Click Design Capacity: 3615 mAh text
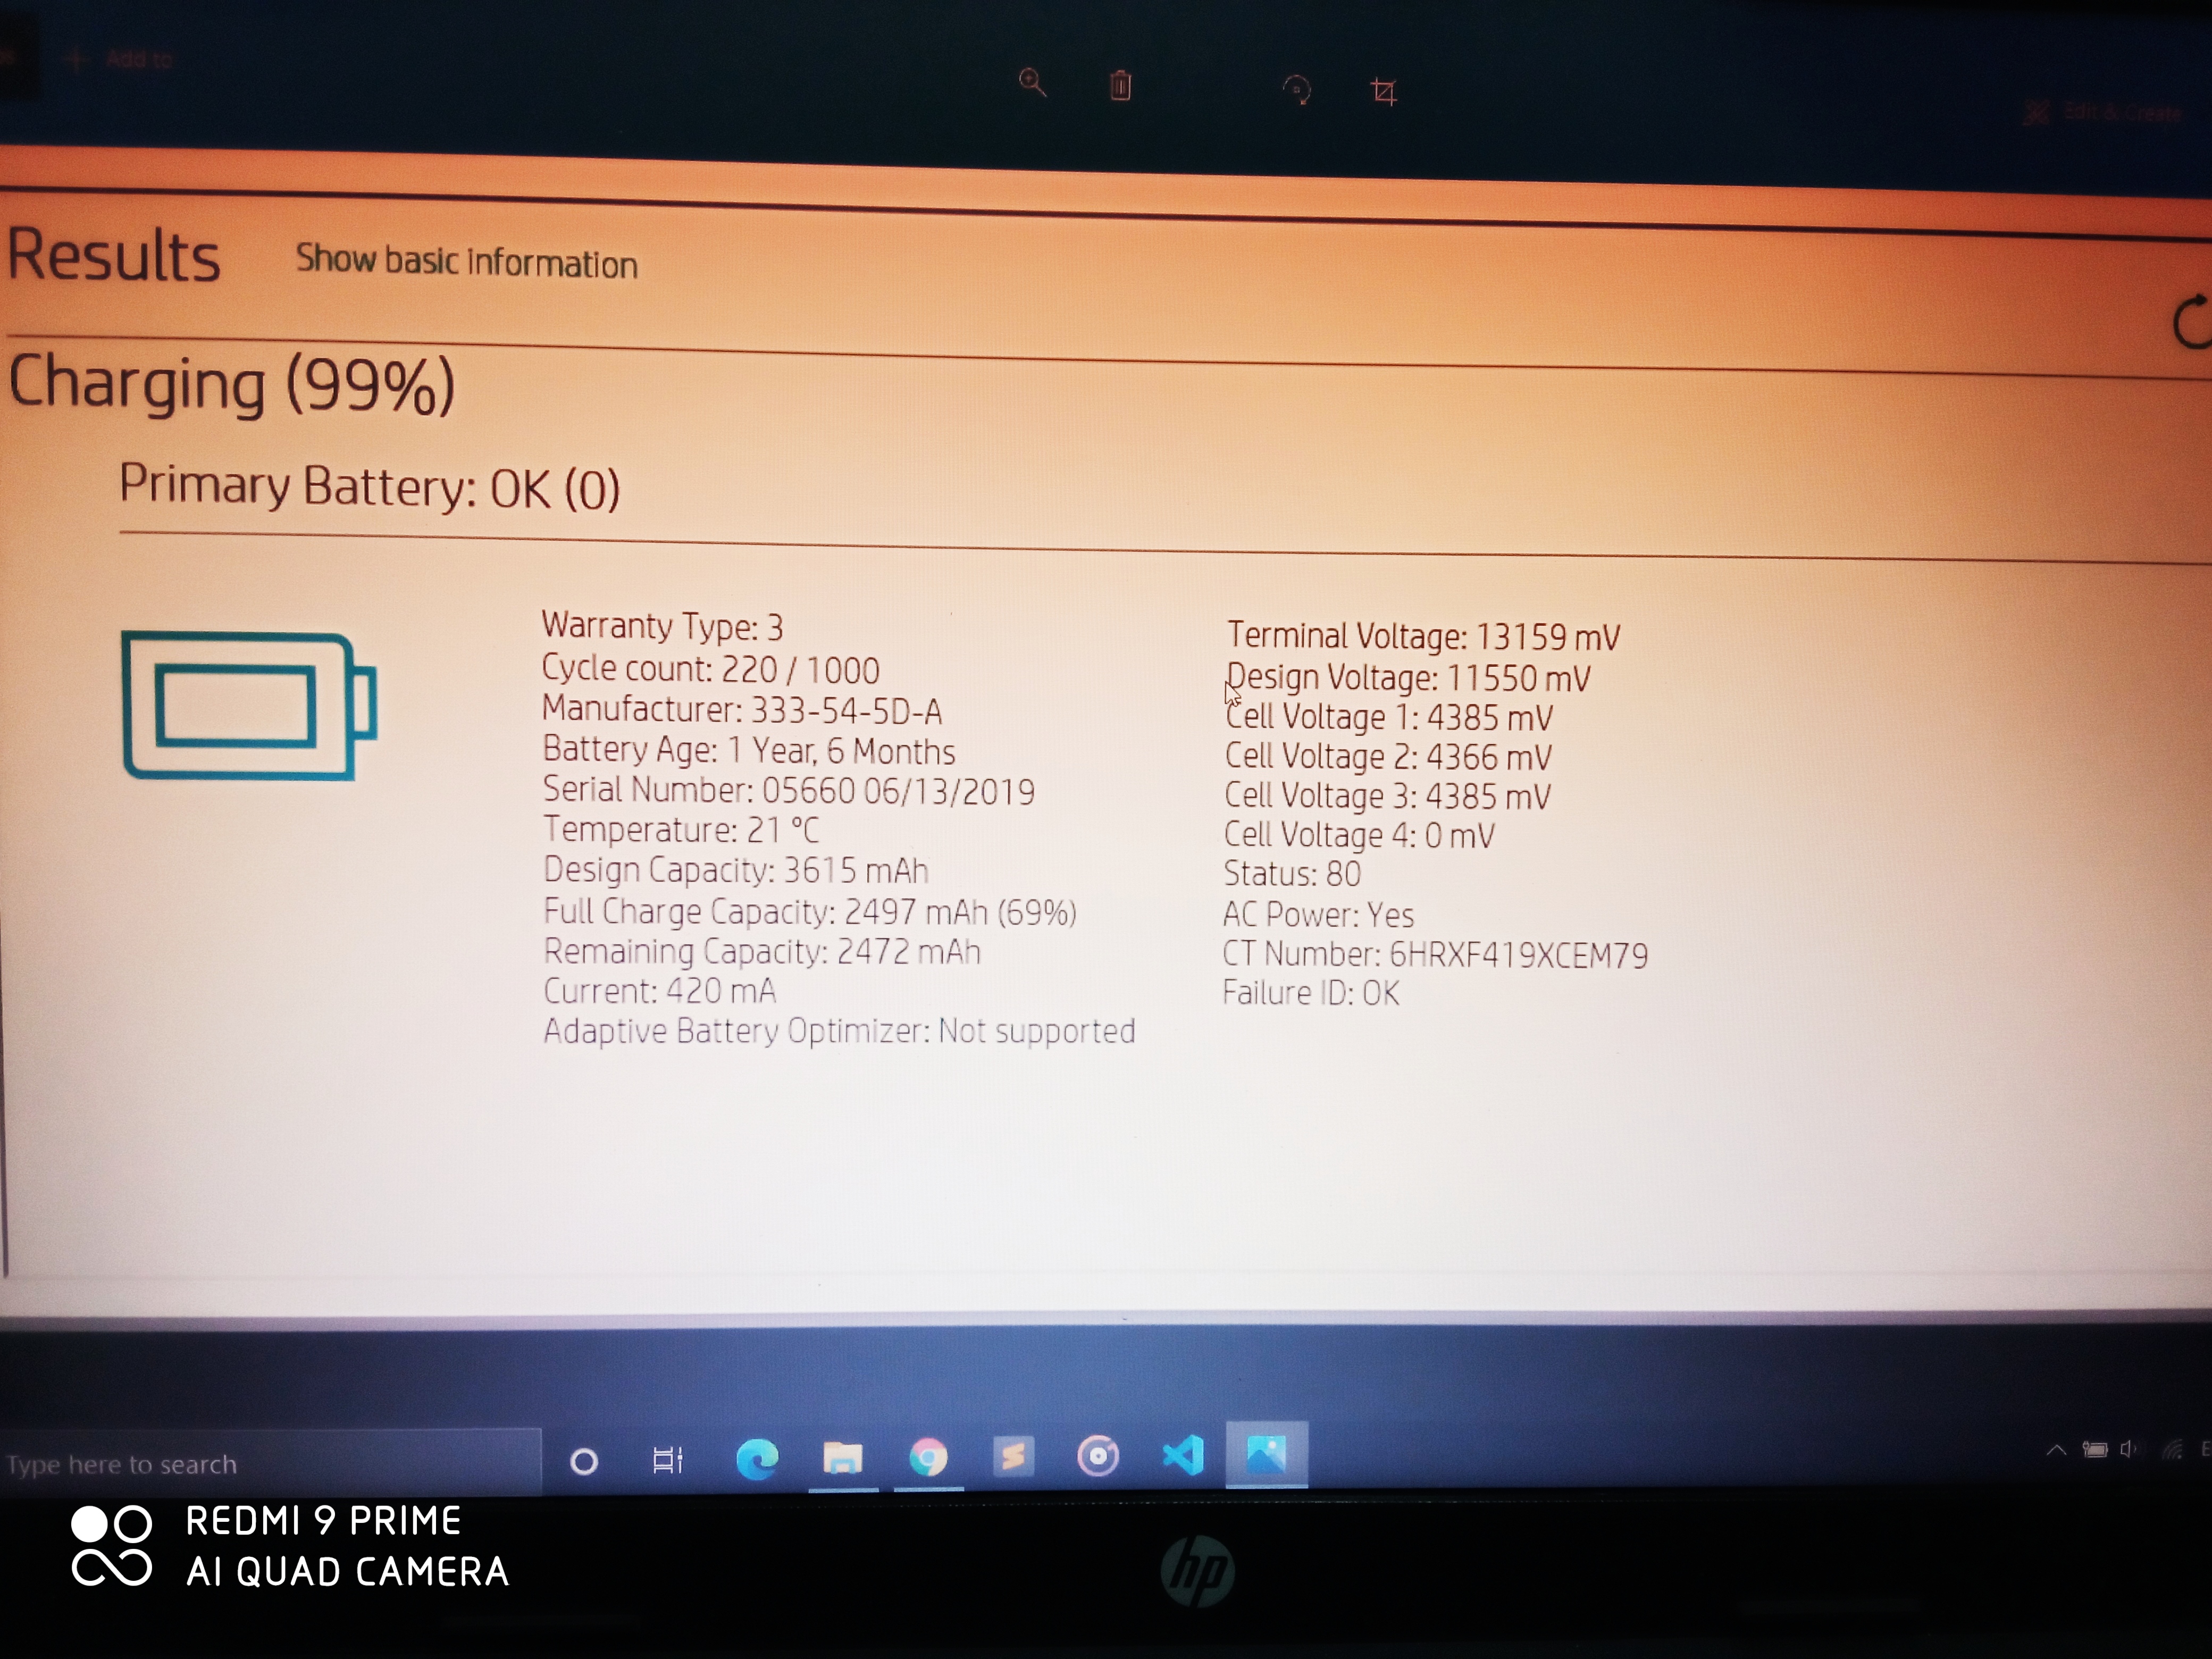 735,870
